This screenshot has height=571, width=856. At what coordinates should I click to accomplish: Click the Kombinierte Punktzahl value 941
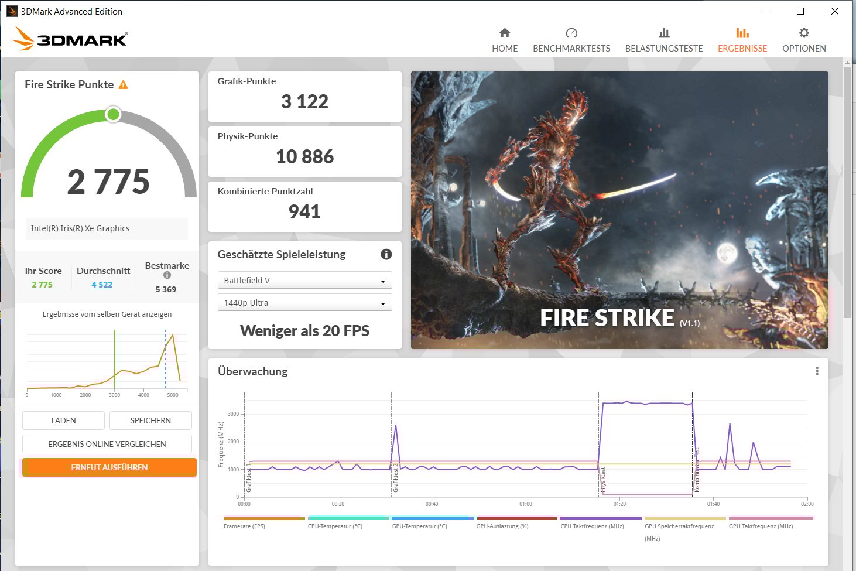point(304,211)
